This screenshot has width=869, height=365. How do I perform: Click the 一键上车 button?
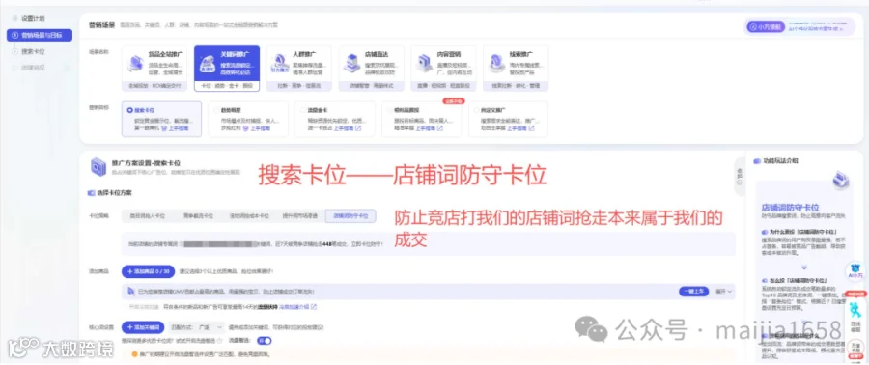693,292
